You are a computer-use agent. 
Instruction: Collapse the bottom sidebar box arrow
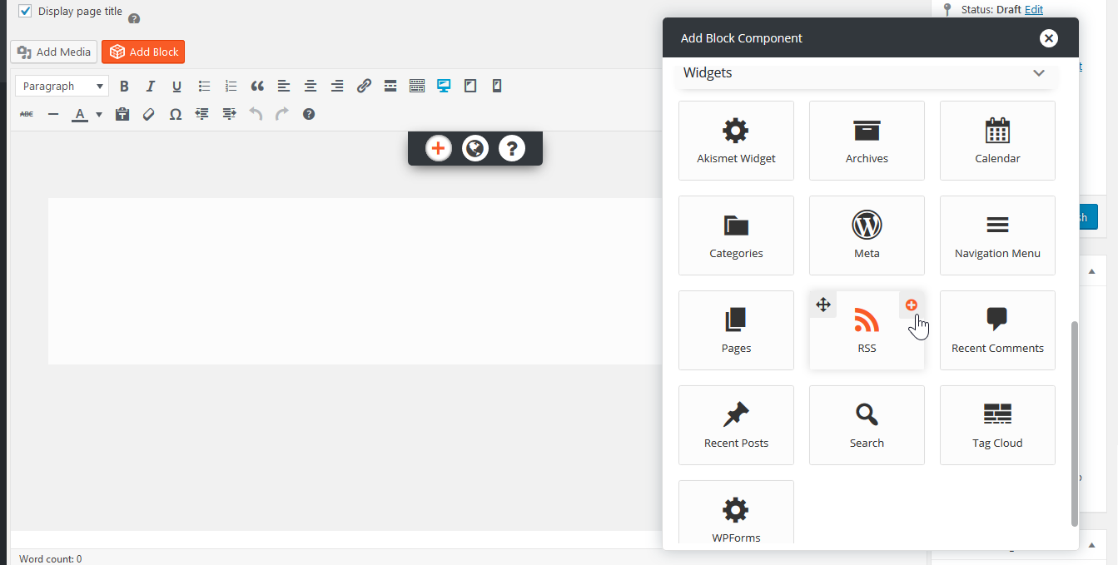pyautogui.click(x=1092, y=545)
